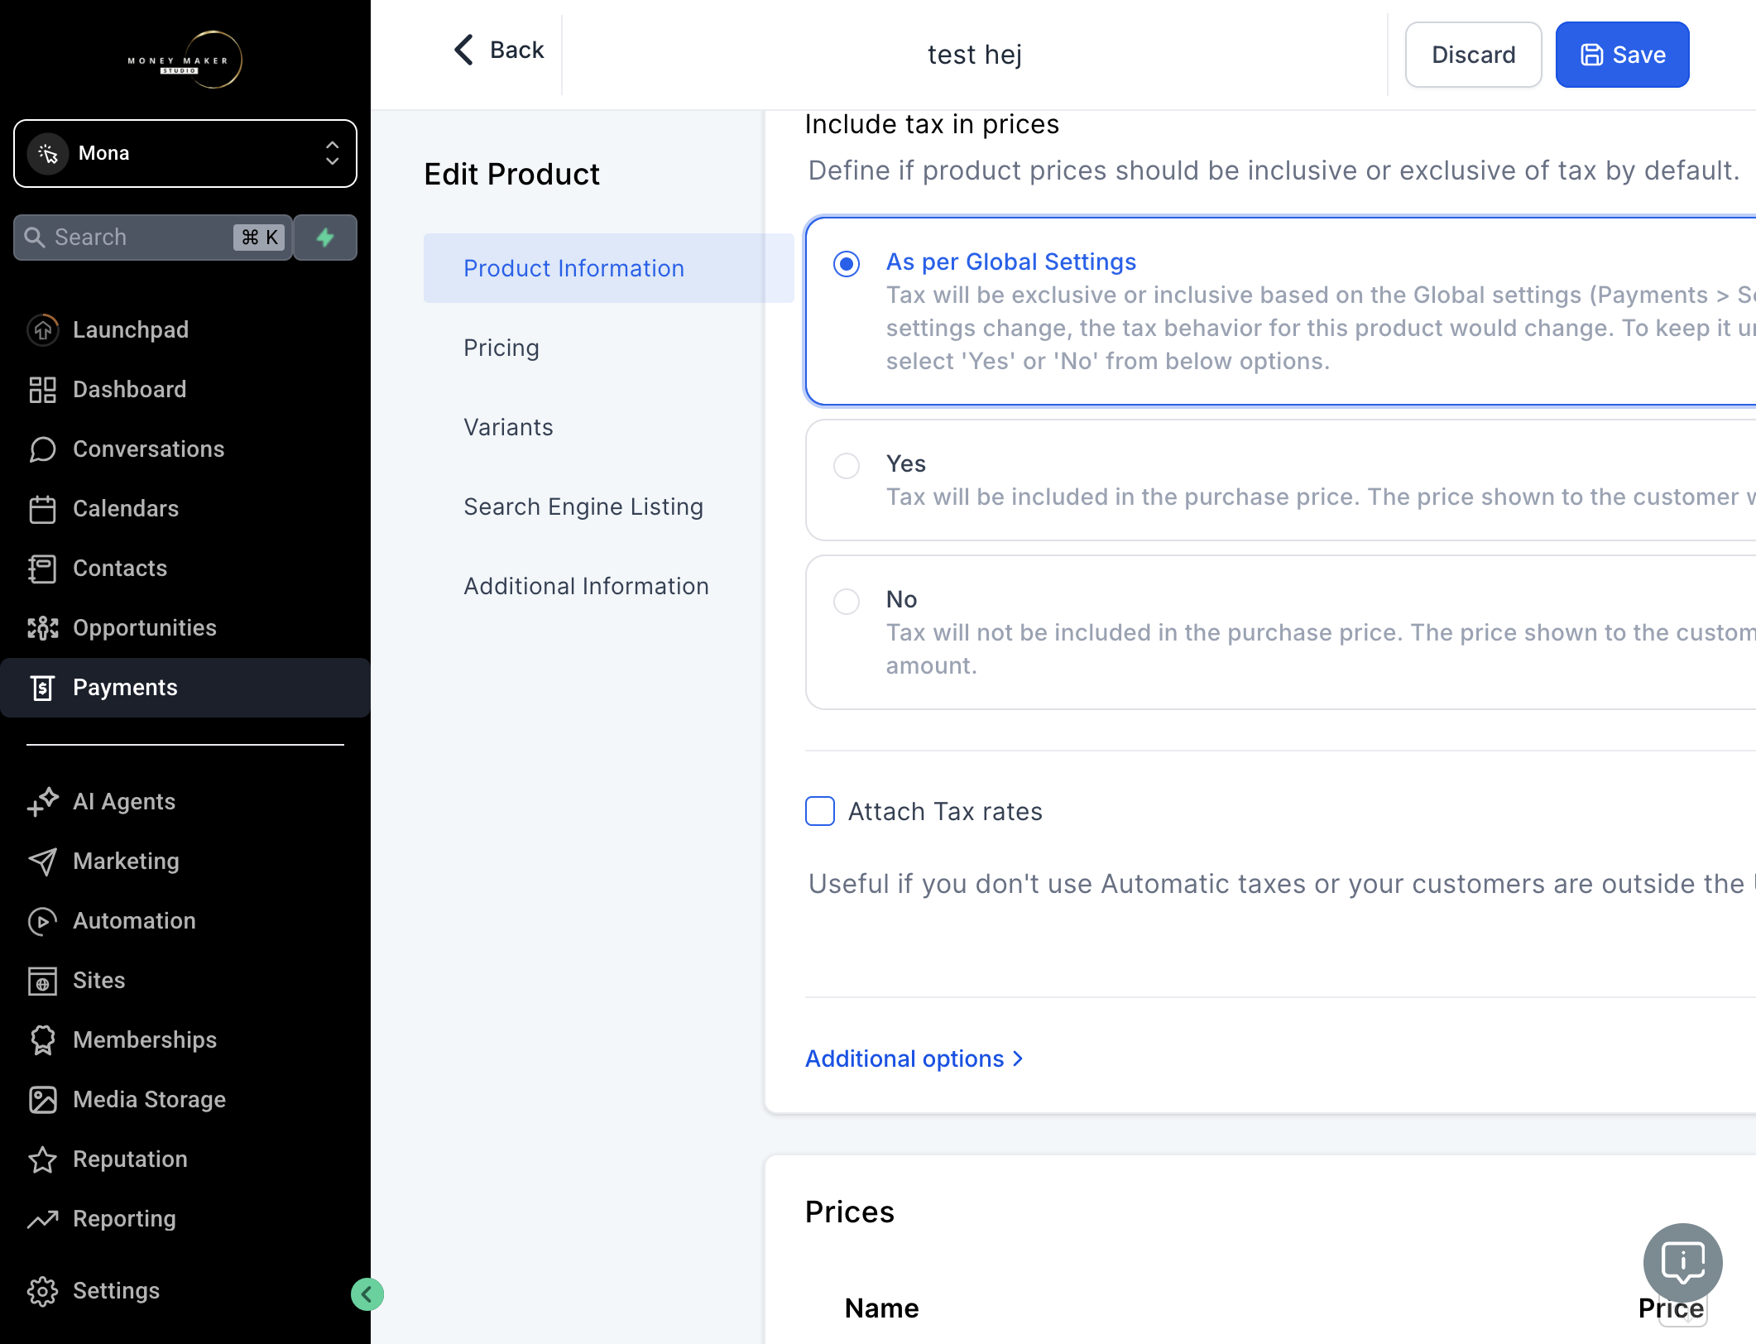Screen dimensions: 1756x1344
Task: Open Automation section
Action: [185, 920]
